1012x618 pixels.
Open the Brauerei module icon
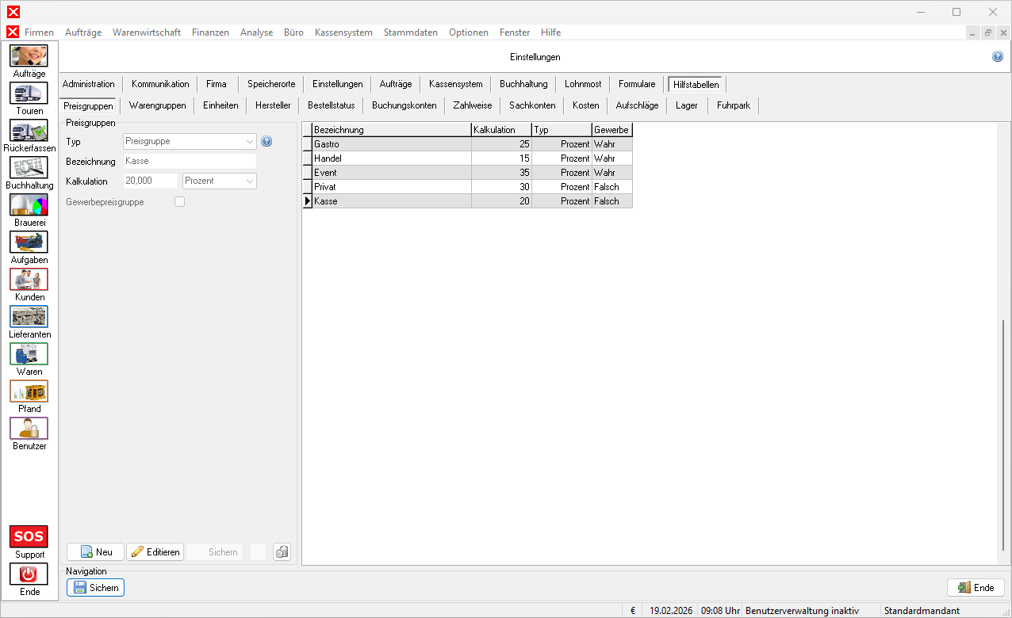pyautogui.click(x=29, y=205)
